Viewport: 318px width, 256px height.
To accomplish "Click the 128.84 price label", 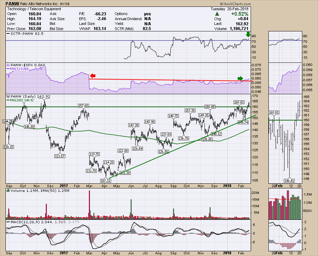I will coord(137,148).
